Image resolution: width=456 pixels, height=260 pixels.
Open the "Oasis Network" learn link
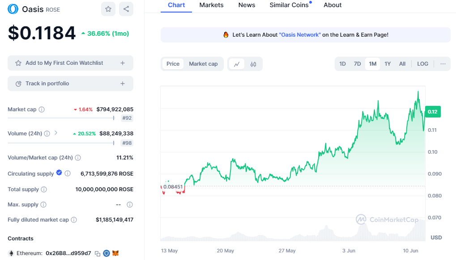point(300,35)
